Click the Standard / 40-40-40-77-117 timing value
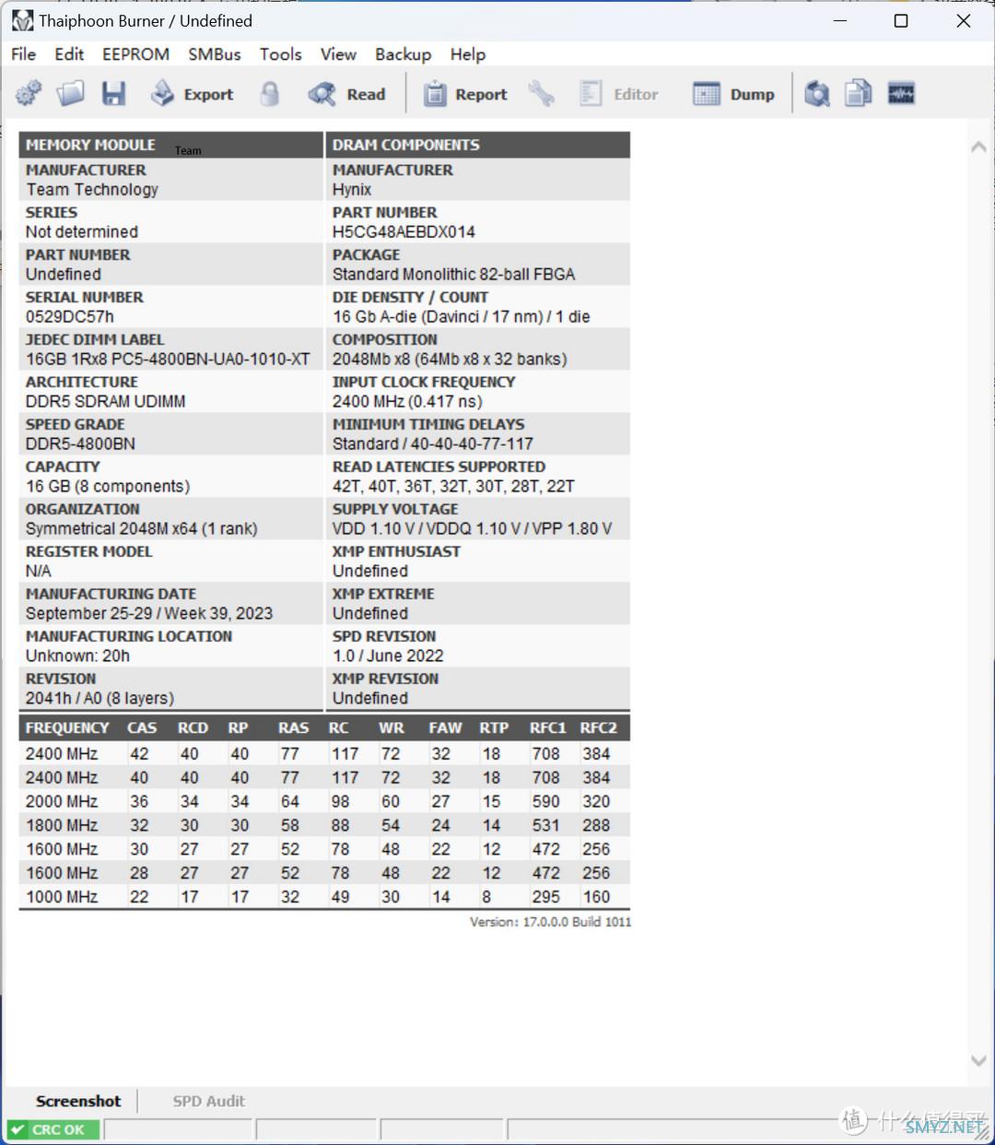Viewport: 995px width, 1145px height. 433,444
